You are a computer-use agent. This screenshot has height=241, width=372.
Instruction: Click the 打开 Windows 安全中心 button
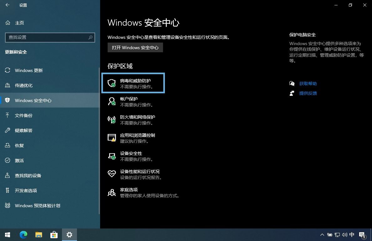click(135, 48)
